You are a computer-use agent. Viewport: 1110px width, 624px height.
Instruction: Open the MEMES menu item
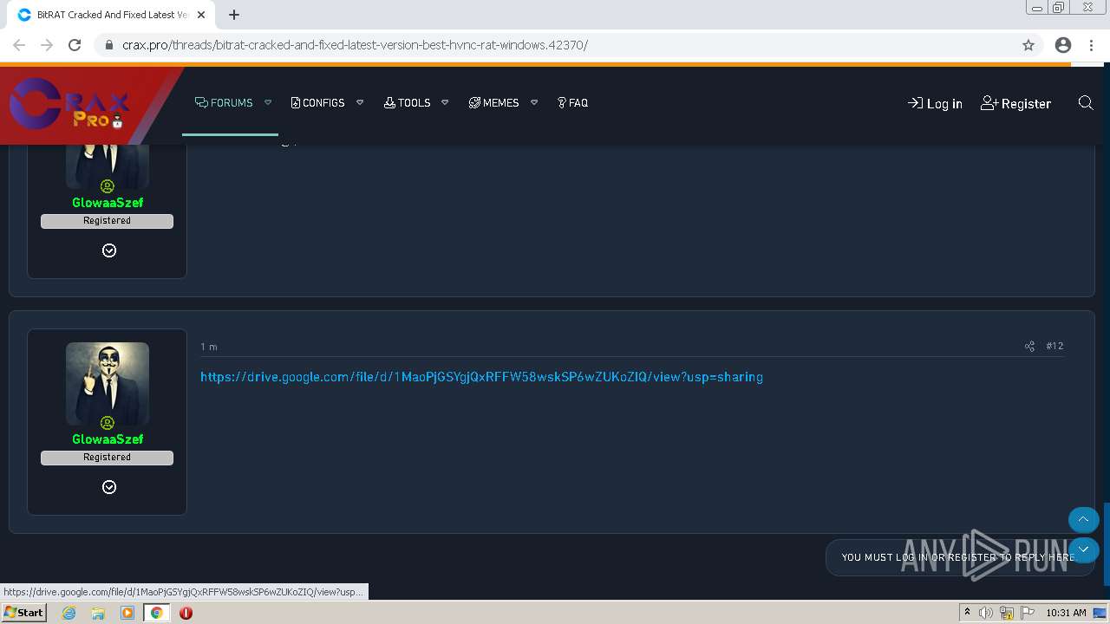[493, 102]
